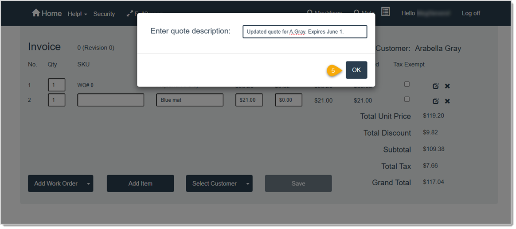Image resolution: width=516 pixels, height=229 pixels.
Task: Edit invoice line 1 with pencil icon
Action: point(436,86)
